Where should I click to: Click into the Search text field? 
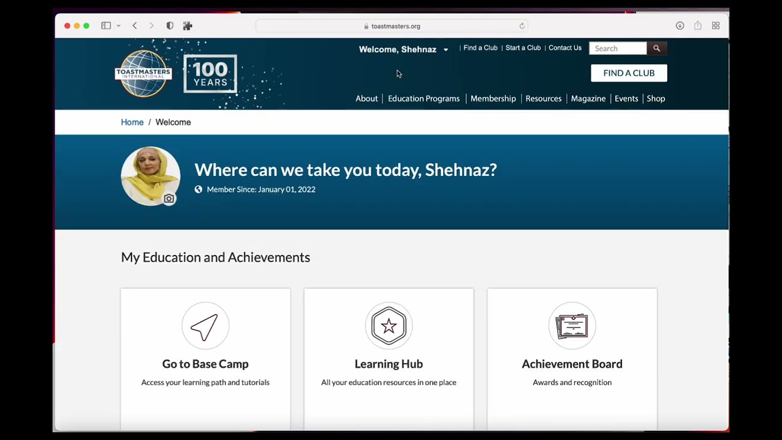click(x=618, y=48)
